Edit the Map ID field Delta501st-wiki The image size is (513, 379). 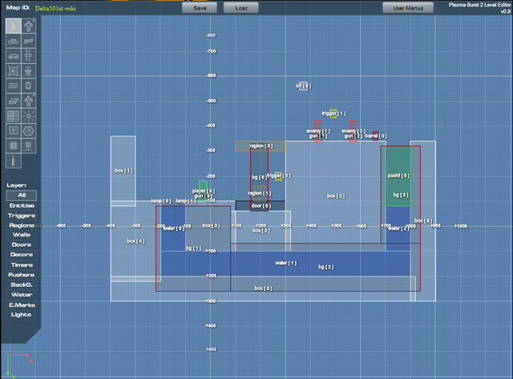coord(55,9)
